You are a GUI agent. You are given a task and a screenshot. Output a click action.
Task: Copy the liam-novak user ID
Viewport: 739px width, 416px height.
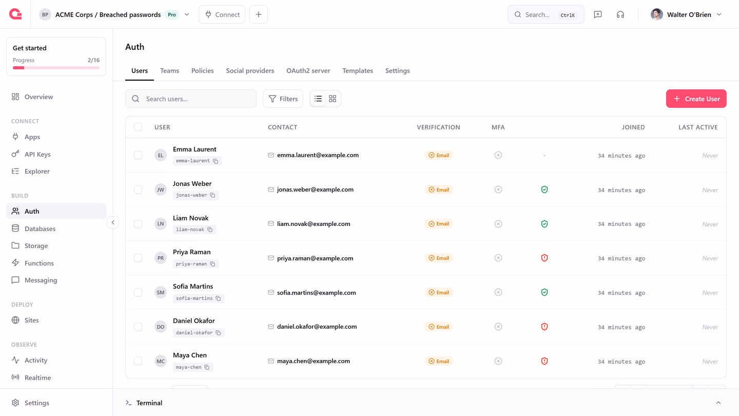210,230
